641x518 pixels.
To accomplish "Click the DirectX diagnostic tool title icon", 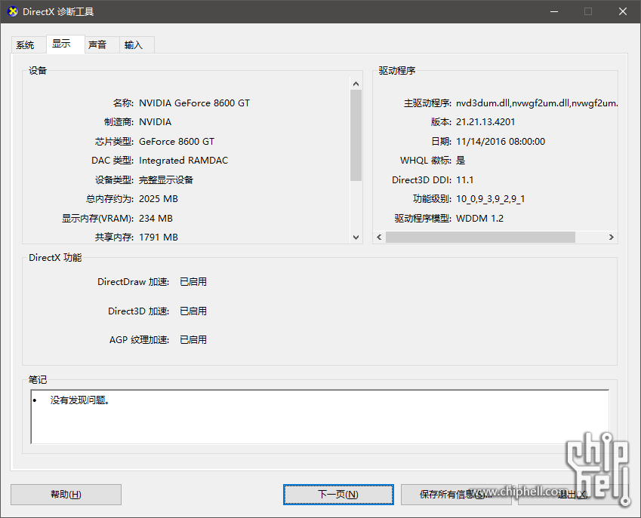I will tap(13, 11).
